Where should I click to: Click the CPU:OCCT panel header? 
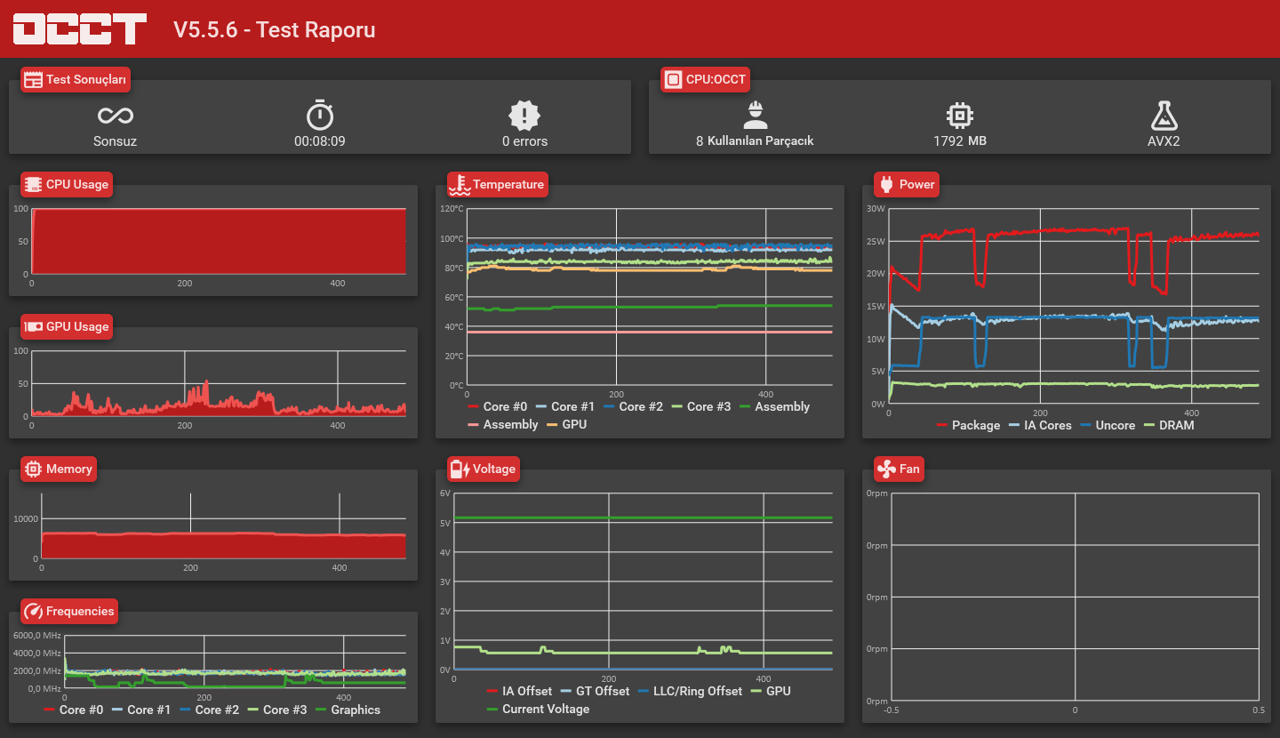click(x=706, y=79)
